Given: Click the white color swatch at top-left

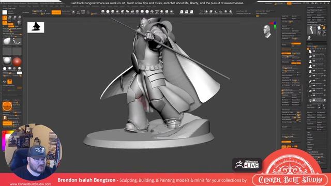Looking at the screenshot, I should [x=5, y=12].
